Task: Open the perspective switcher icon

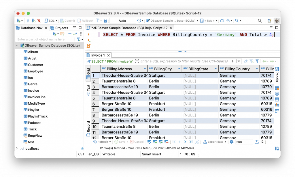Action: [x=269, y=21]
